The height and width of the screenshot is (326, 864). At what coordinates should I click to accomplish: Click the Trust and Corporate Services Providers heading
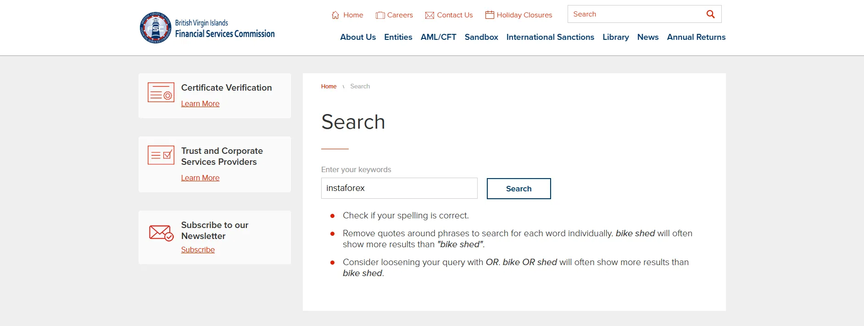[222, 156]
